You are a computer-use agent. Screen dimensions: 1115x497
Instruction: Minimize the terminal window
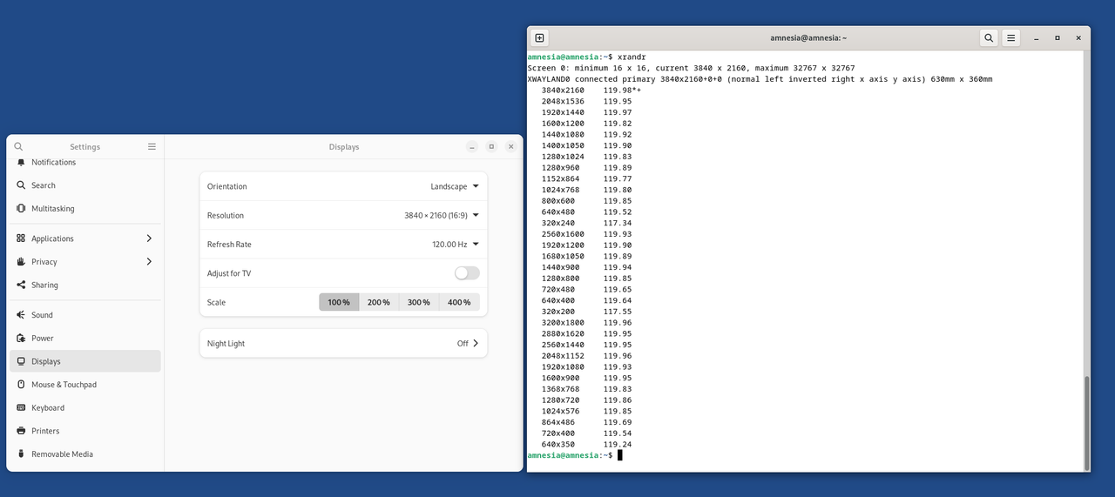tap(1036, 38)
